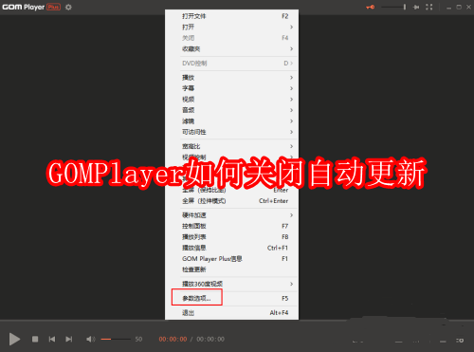This screenshot has width=474, height=352.
Task: Expand the 滤镜 submenu
Action: (231, 121)
